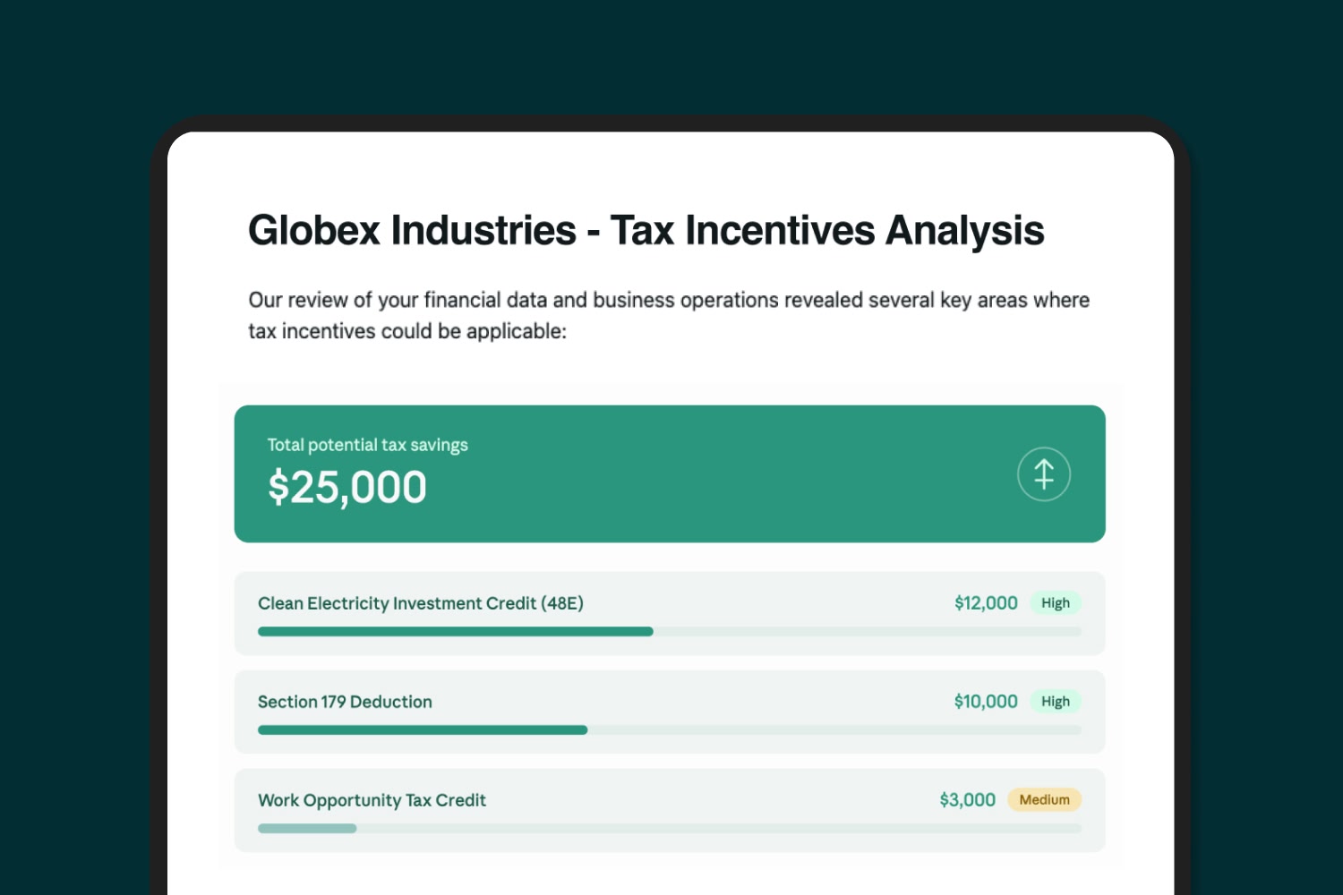Select the Tax Incentives Analysis heading

(646, 230)
